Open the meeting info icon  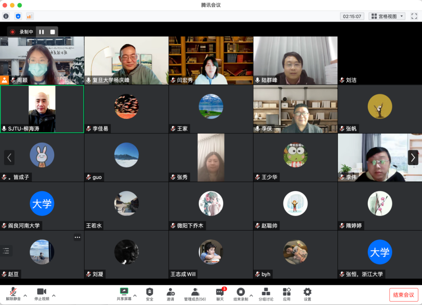6,16
